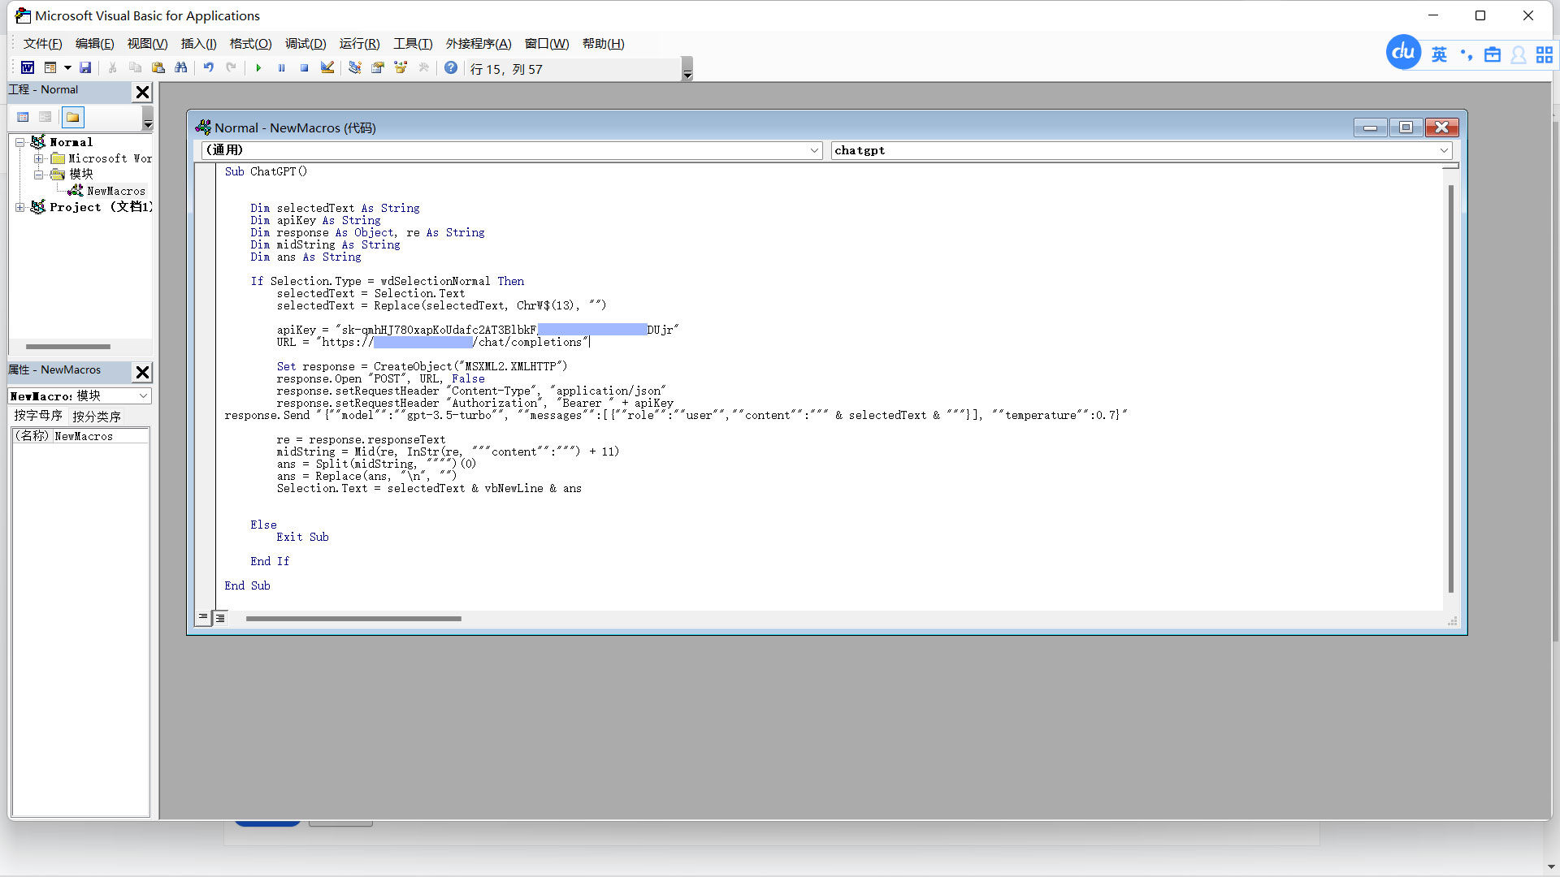
Task: Click the code window vertical scrollbar
Action: 1451,388
